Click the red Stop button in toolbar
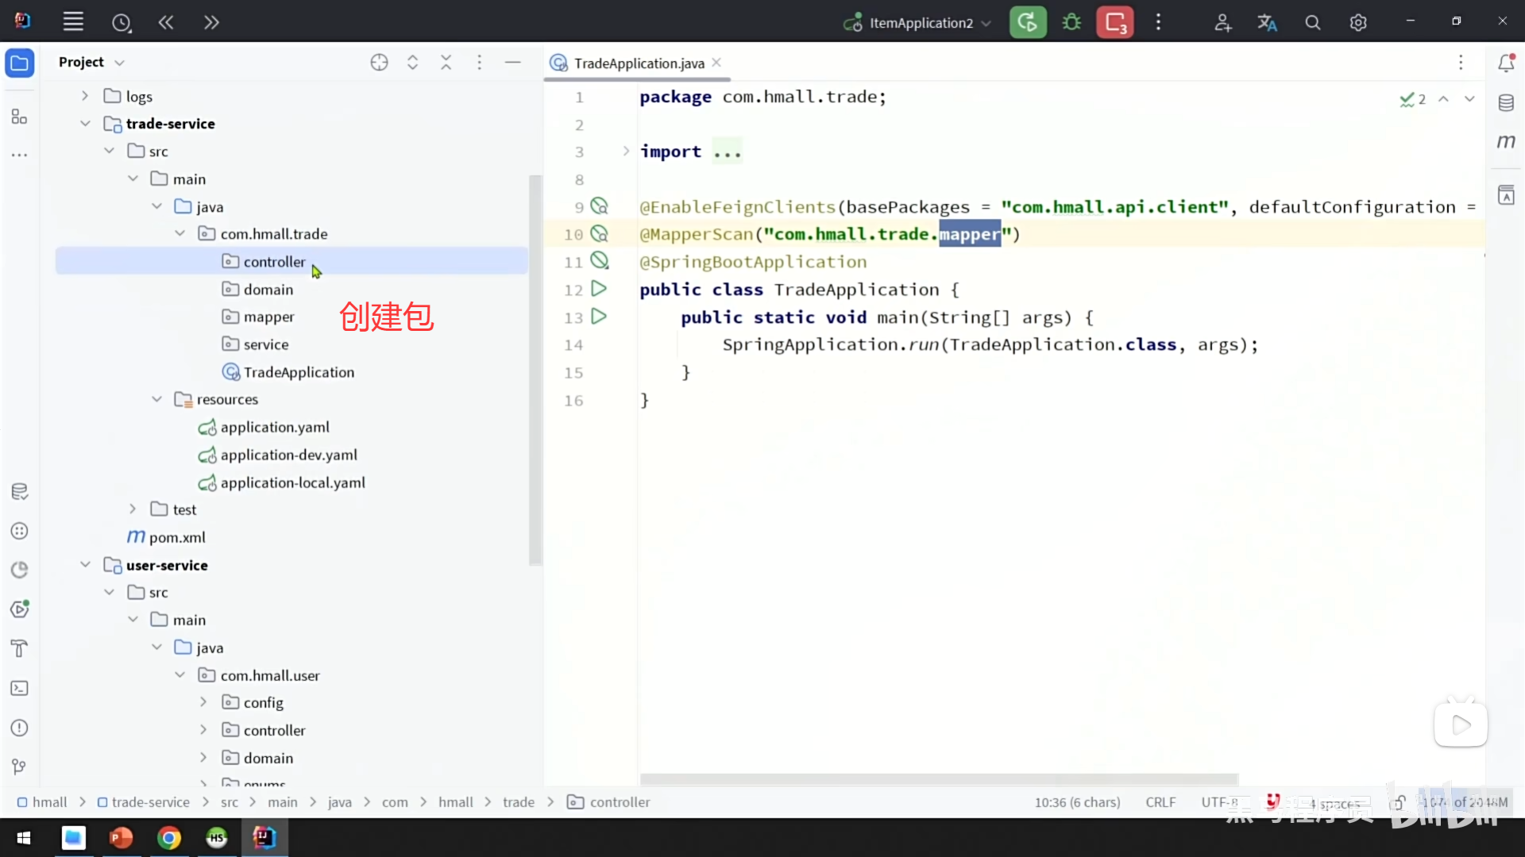 point(1115,22)
